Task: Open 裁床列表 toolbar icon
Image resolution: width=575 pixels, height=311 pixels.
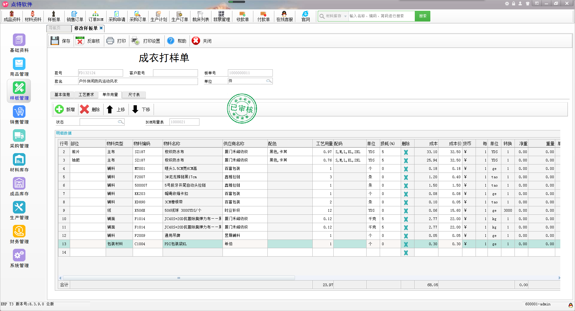Action: [201, 16]
